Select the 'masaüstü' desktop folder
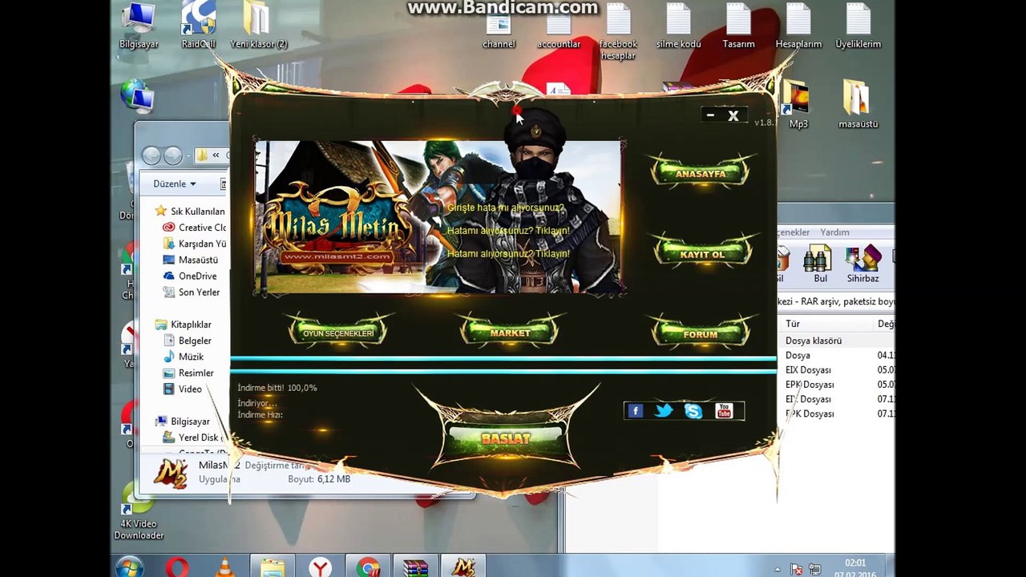 click(858, 105)
